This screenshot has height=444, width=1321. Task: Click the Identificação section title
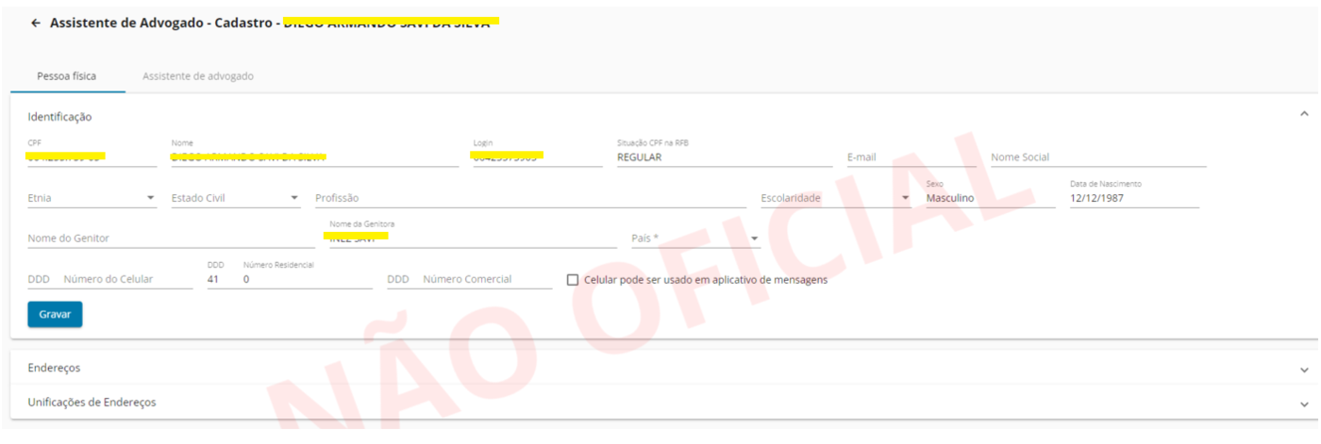tap(59, 117)
